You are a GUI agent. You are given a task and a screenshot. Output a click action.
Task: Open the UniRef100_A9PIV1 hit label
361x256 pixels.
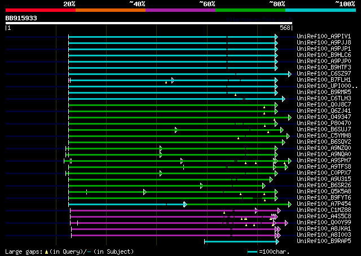pos(324,37)
